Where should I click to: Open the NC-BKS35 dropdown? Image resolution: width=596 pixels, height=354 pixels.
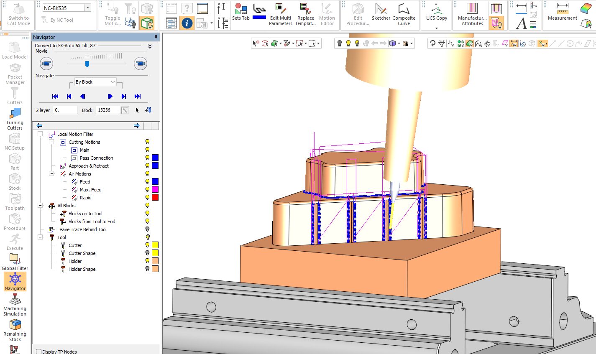pyautogui.click(x=88, y=8)
